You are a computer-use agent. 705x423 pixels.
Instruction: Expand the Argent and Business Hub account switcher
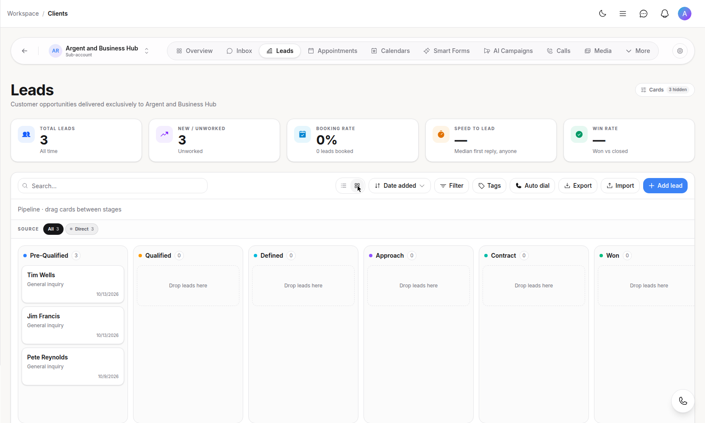coord(147,51)
